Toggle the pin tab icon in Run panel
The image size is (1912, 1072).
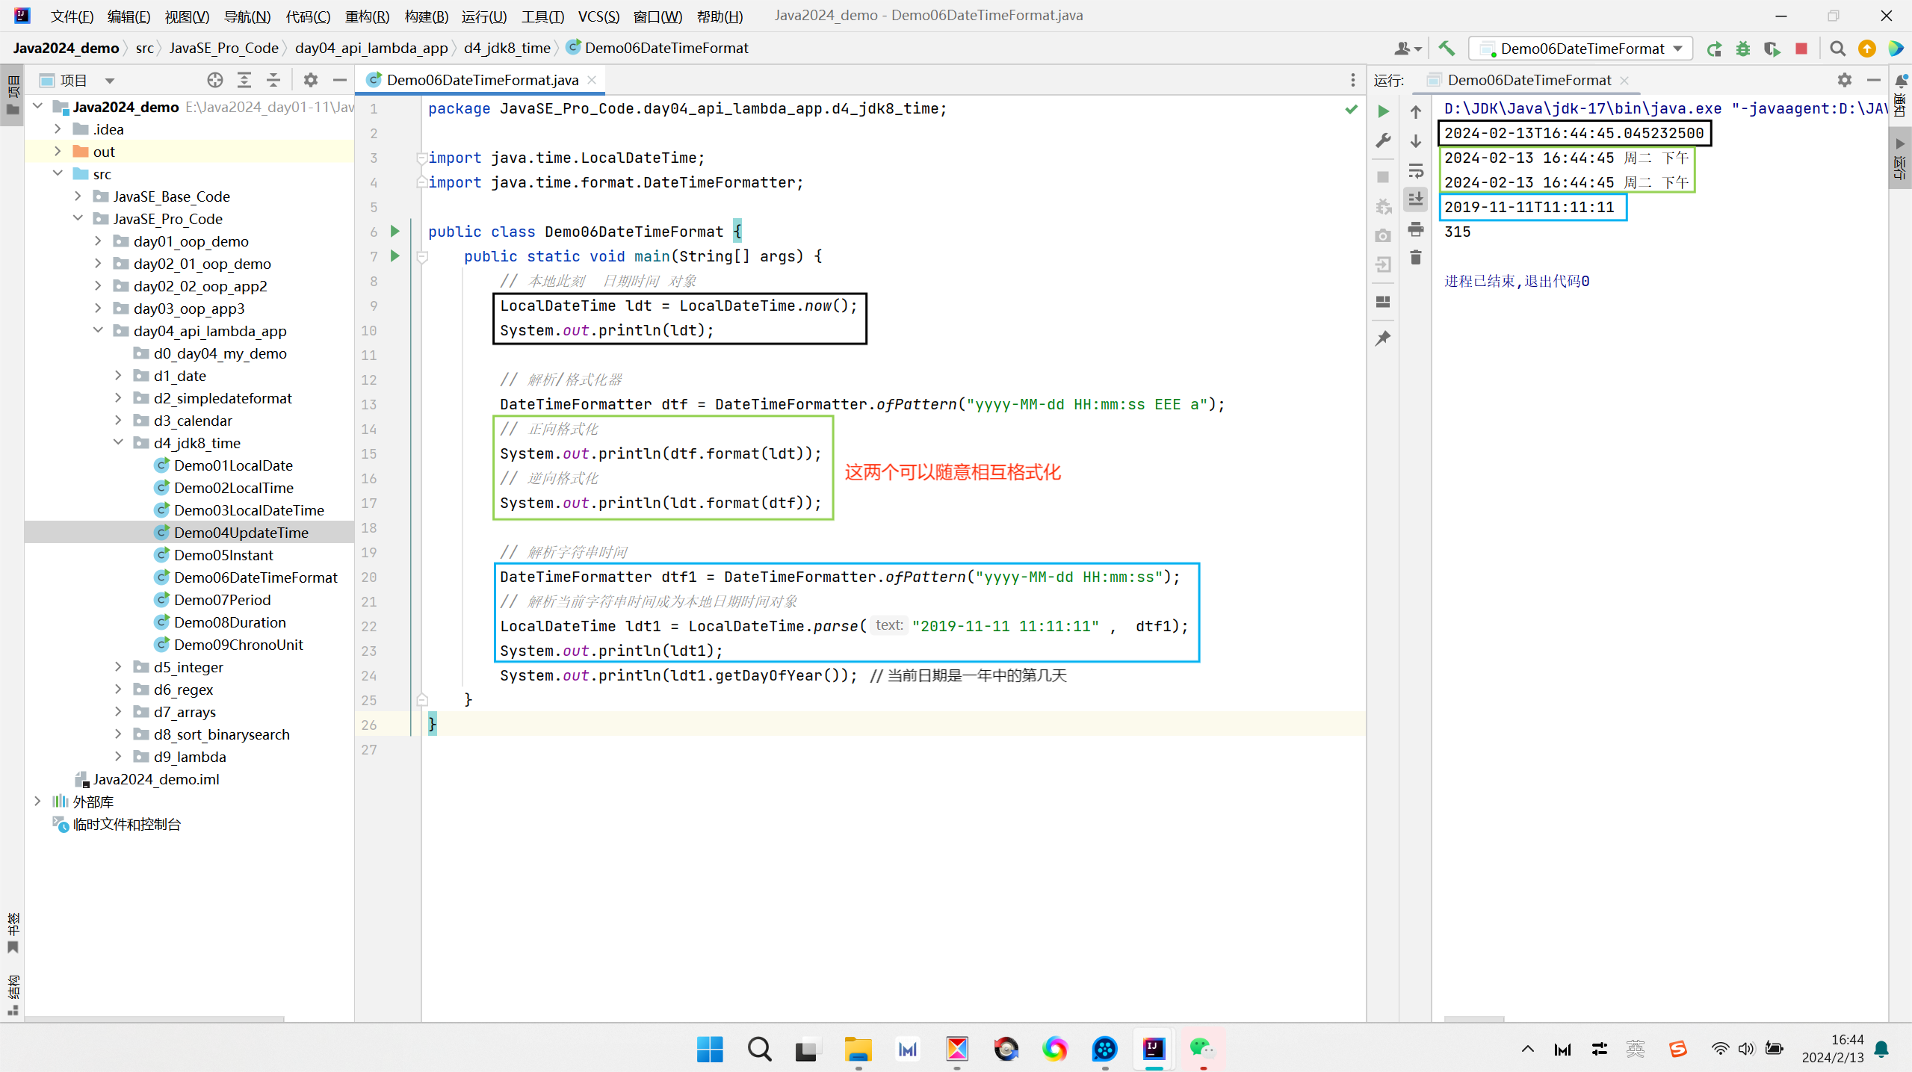click(1383, 338)
